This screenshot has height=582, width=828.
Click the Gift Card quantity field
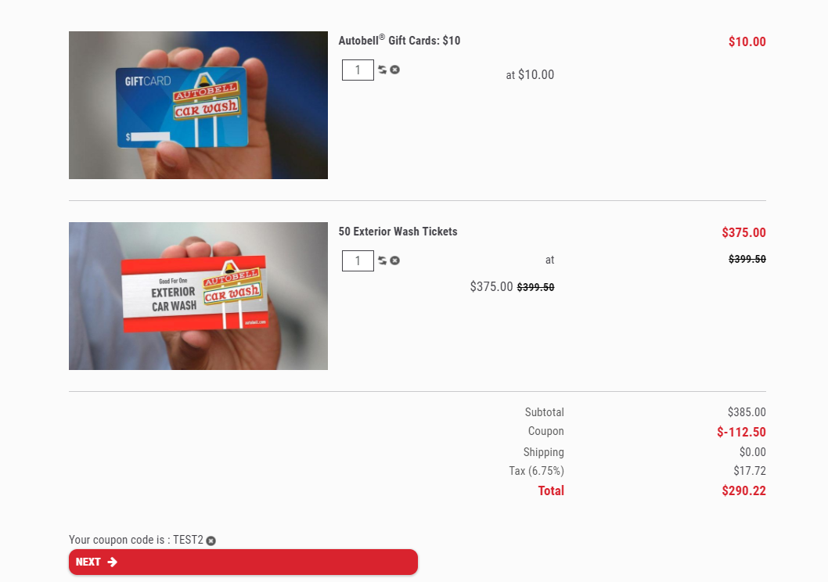coord(358,70)
